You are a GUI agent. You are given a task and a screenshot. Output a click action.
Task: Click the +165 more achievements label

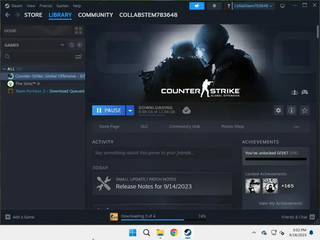(287, 186)
